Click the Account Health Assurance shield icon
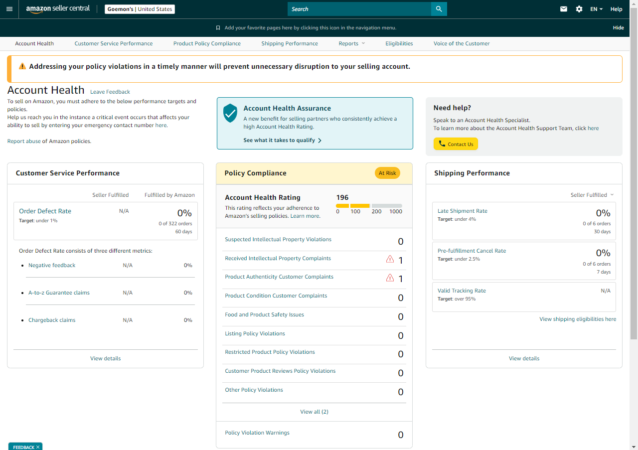638x450 pixels. 230,113
